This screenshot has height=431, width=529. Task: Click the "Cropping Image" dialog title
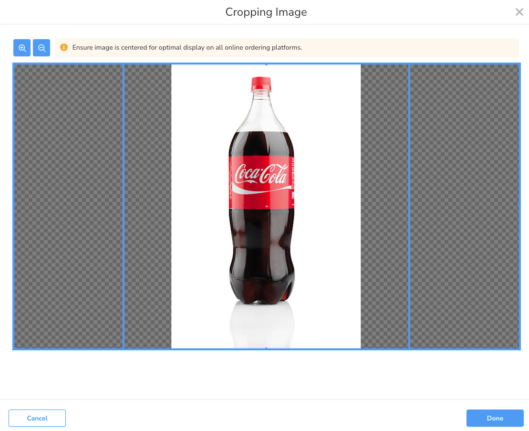click(x=266, y=12)
